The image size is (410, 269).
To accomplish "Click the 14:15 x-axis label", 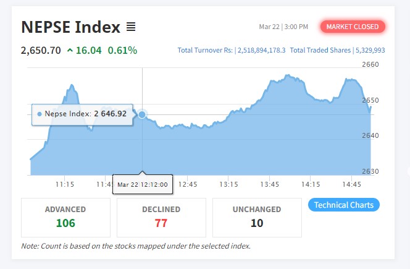I will (311, 184).
